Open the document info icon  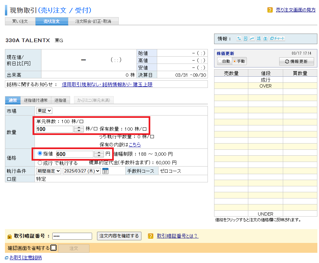245,39
